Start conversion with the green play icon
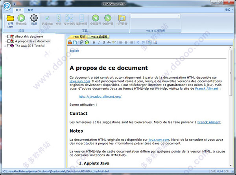Screen dimensions: 236x175 [21, 20]
